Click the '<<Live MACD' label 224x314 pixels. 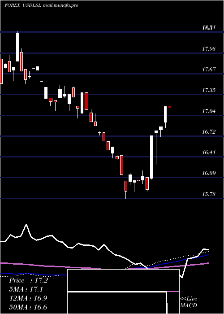click(189, 302)
